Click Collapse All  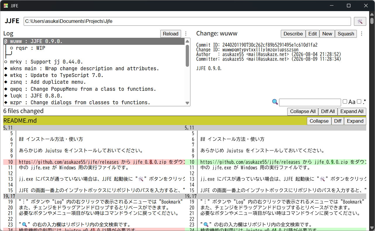[303, 111]
